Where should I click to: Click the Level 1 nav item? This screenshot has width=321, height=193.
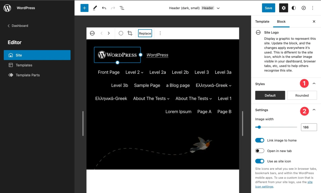click(224, 99)
